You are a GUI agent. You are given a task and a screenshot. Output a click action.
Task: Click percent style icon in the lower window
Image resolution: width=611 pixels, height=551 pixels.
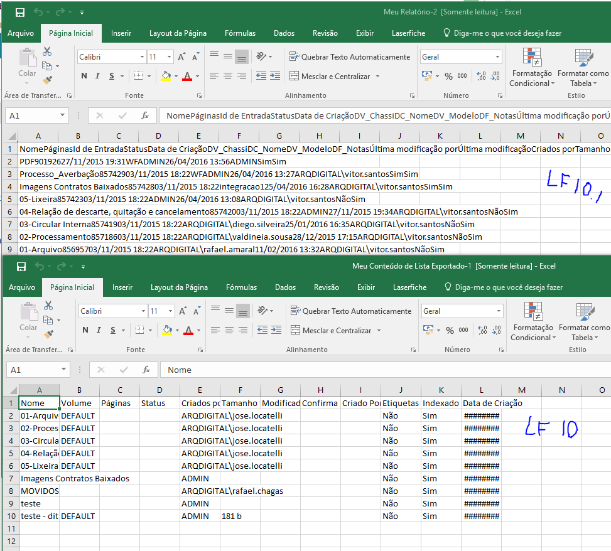click(x=450, y=330)
